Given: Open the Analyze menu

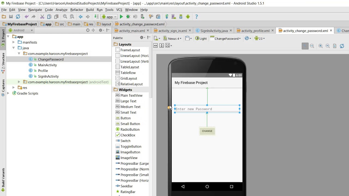Looking at the screenshot, I should click(61, 10).
